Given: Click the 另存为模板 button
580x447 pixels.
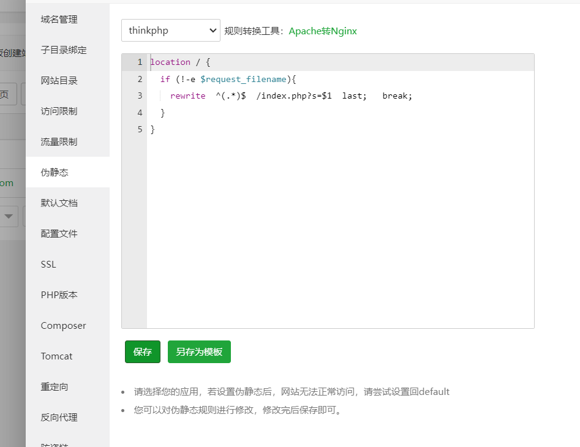Looking at the screenshot, I should [199, 352].
